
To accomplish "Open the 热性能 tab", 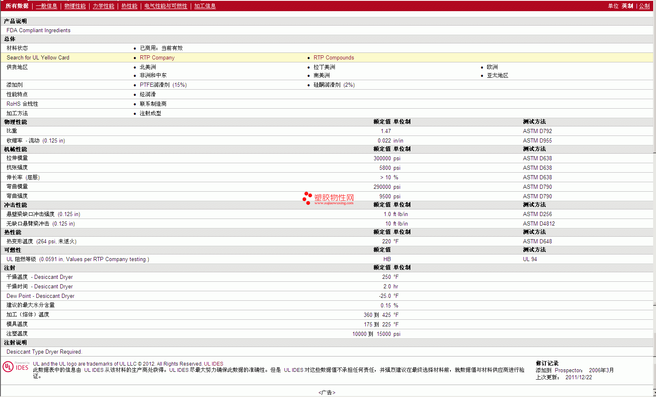I will click(129, 6).
